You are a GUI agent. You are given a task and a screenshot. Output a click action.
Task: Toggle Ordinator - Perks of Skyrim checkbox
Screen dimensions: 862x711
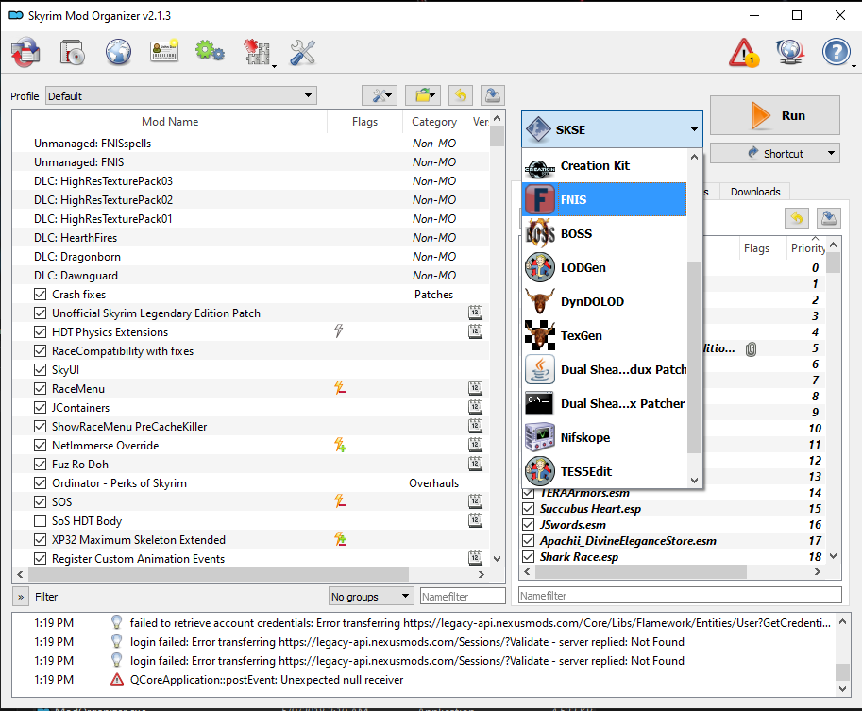click(x=41, y=482)
